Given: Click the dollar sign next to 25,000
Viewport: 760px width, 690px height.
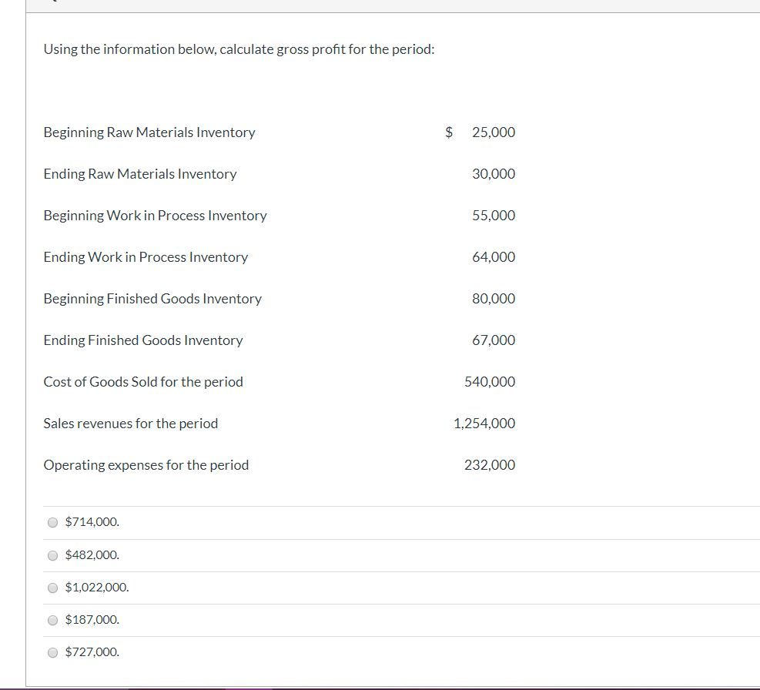Looking at the screenshot, I should [x=449, y=132].
